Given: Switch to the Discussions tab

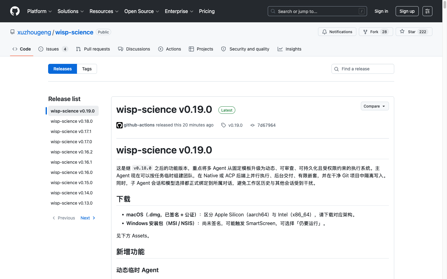Looking at the screenshot, I should tap(134, 49).
